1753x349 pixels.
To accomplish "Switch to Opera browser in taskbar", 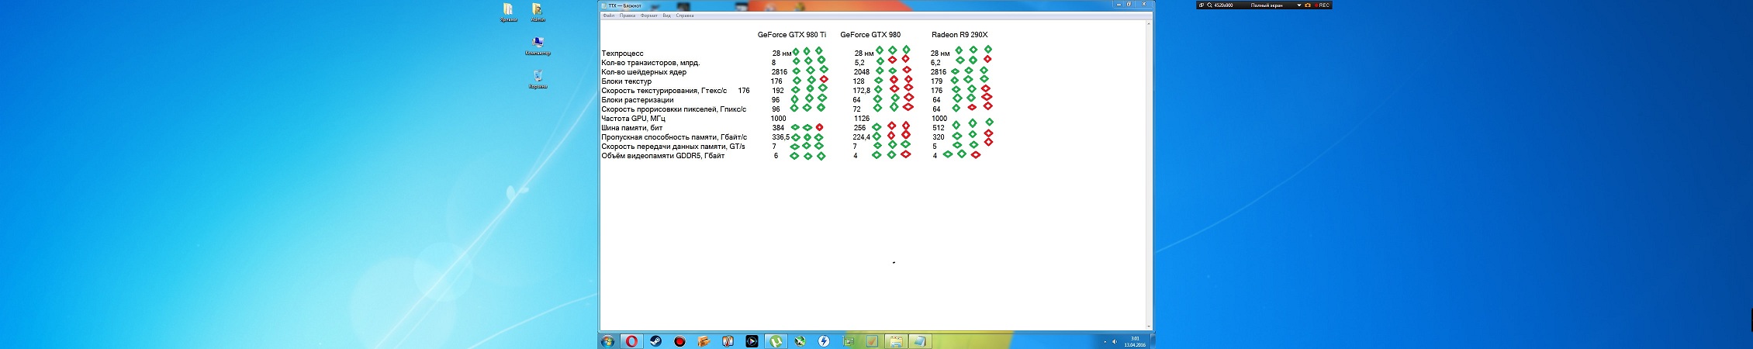I will pyautogui.click(x=632, y=341).
